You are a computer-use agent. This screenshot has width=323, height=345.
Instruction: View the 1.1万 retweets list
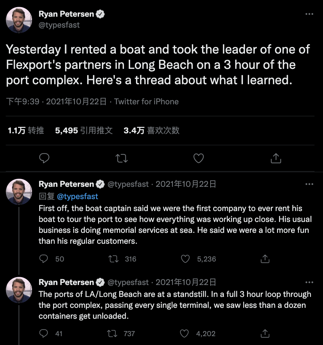26,131
